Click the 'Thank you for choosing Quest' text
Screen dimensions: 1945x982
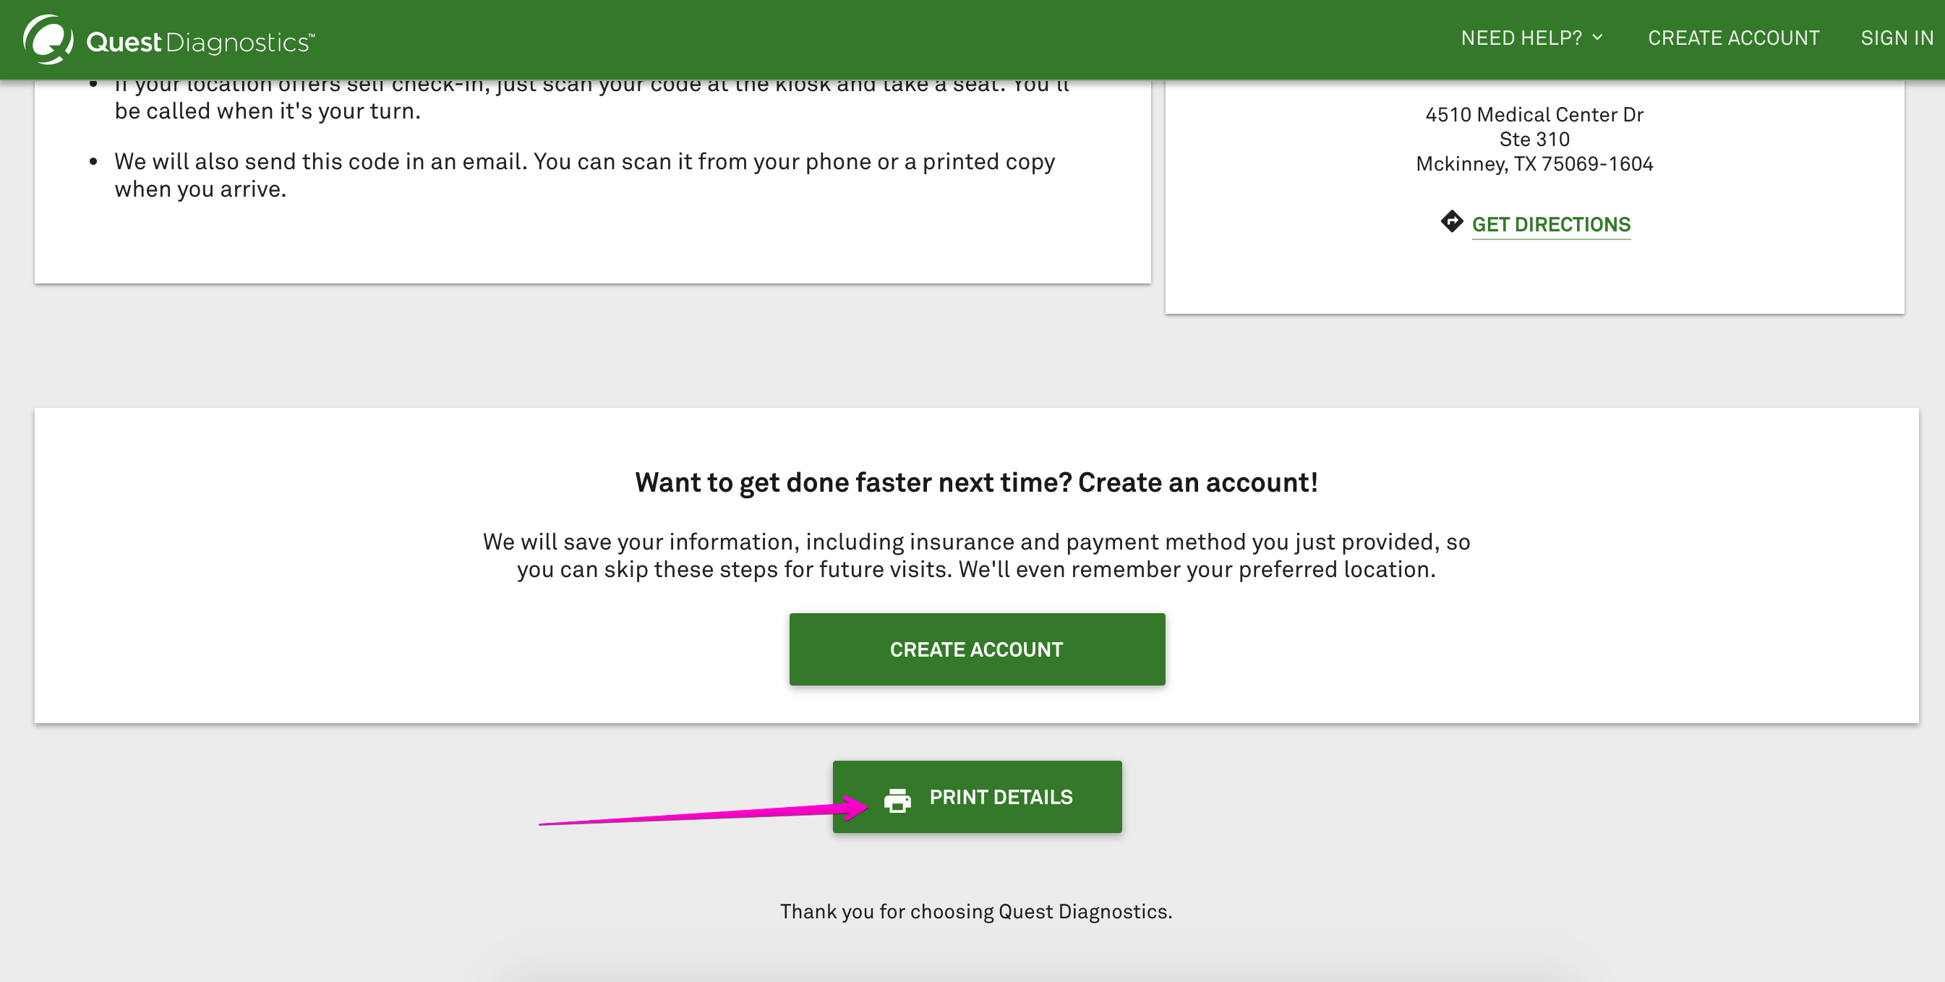[x=975, y=912]
